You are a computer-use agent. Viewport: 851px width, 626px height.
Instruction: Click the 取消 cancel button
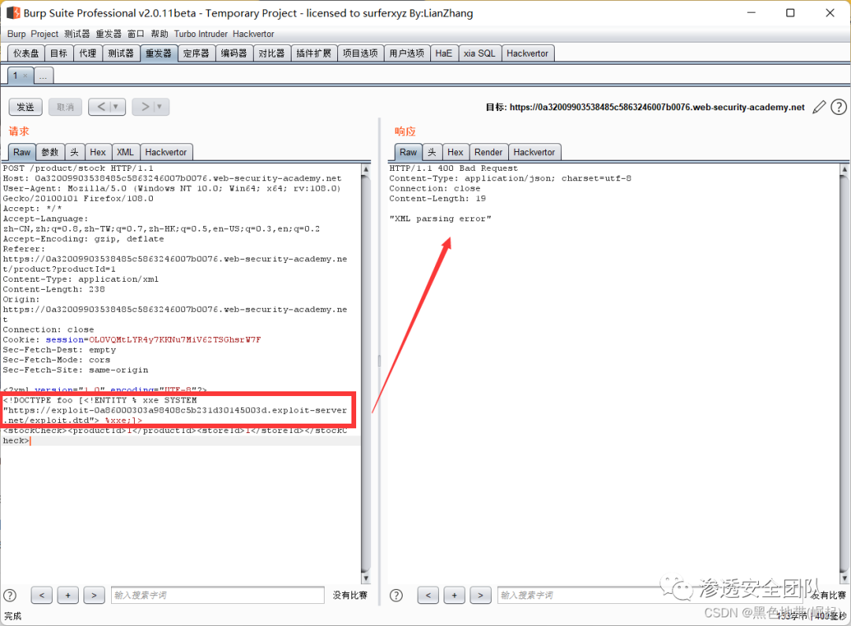coord(65,107)
